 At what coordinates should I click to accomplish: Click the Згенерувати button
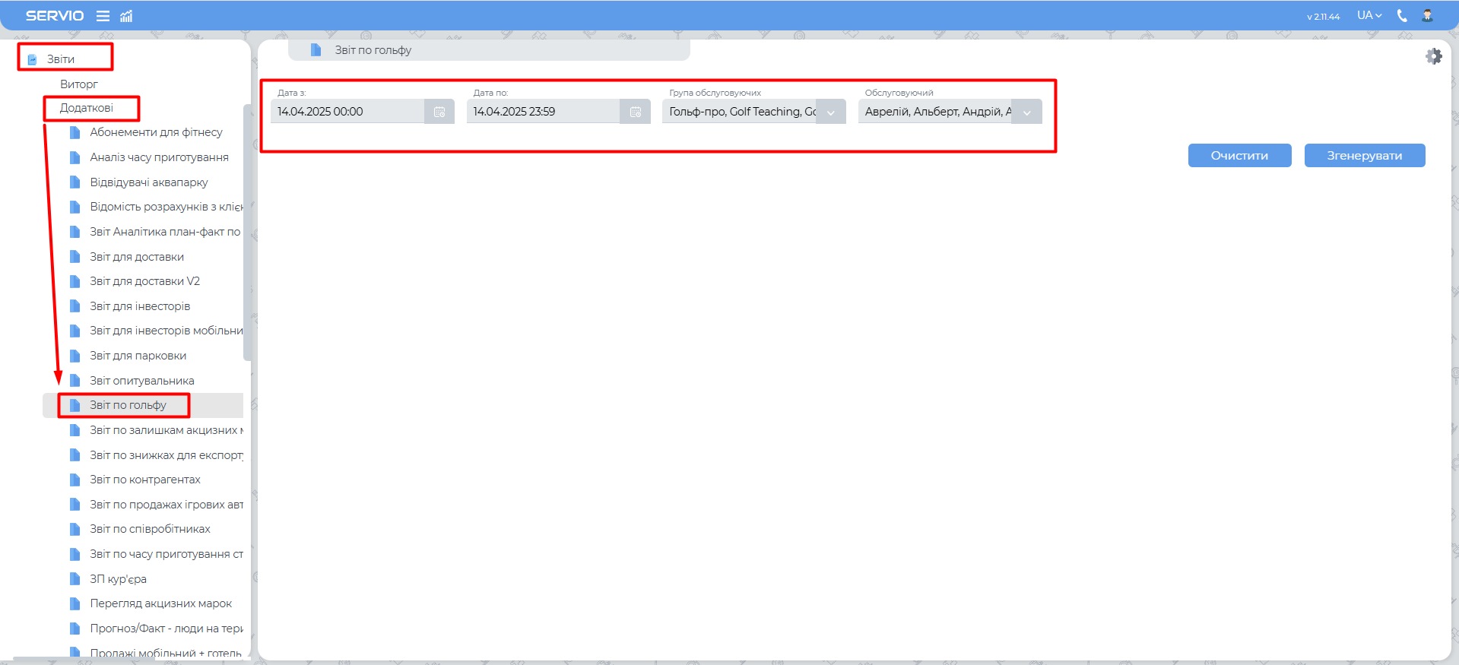click(1364, 156)
